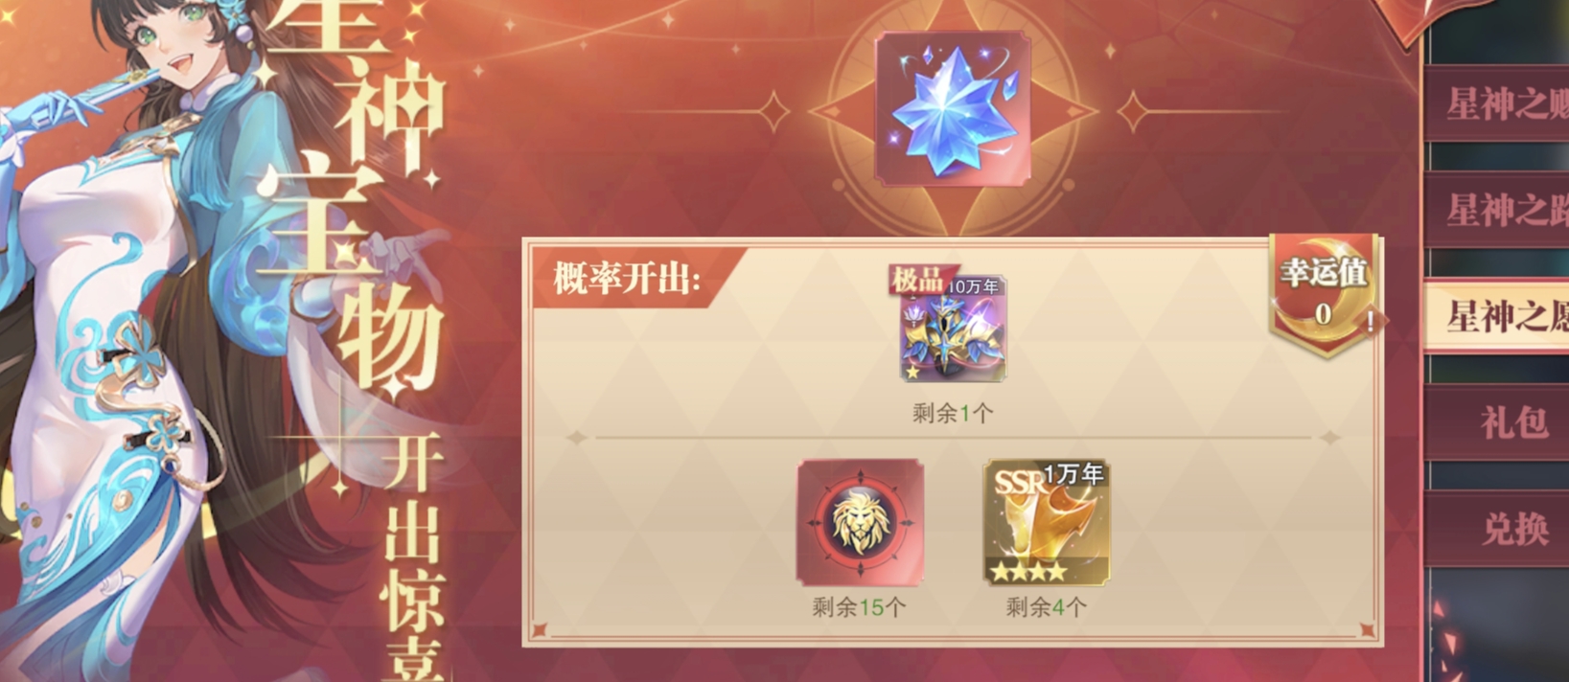The width and height of the screenshot is (1569, 682).
Task: Click exclamation info mark beside 幸运值
Action: pyautogui.click(x=1371, y=322)
